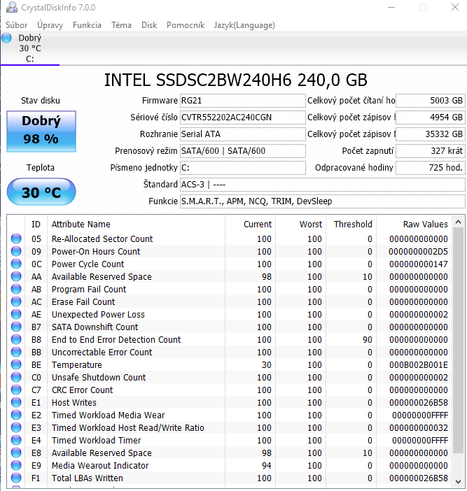Click the serial number field CVTR552202AC240CGN
Viewport: 467px width, 491px height.
coord(242,118)
